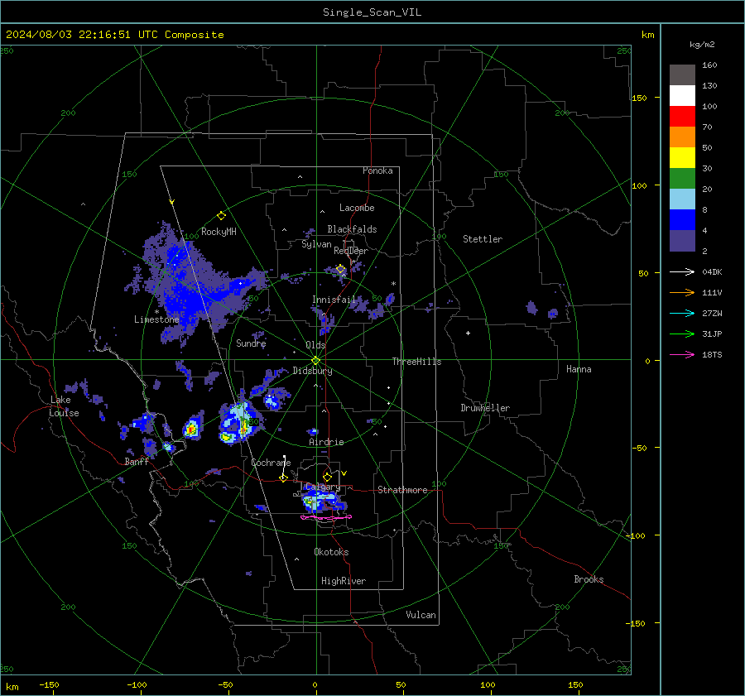Click the yellow diamond marker above Calgary
The image size is (745, 696).
coord(327,477)
